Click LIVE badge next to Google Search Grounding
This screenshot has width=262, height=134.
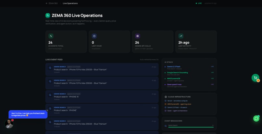click(212, 72)
